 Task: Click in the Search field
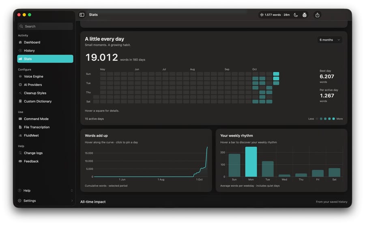tap(45, 26)
